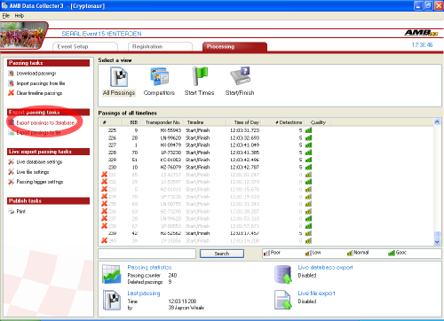Click the Good quality legend icon

pos(392,253)
